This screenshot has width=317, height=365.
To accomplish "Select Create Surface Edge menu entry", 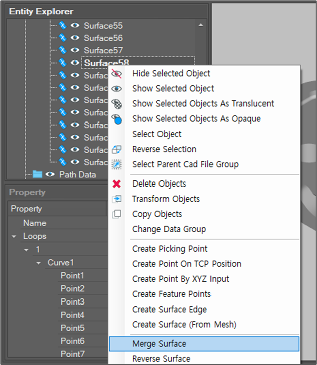I will (x=169, y=309).
